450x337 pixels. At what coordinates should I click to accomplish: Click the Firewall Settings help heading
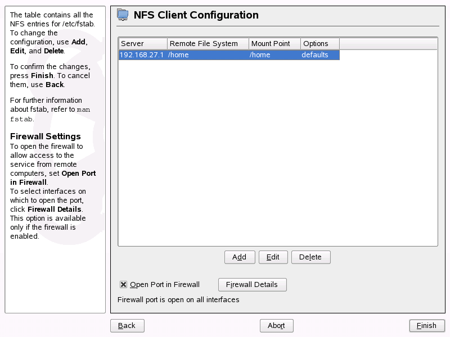(x=46, y=136)
